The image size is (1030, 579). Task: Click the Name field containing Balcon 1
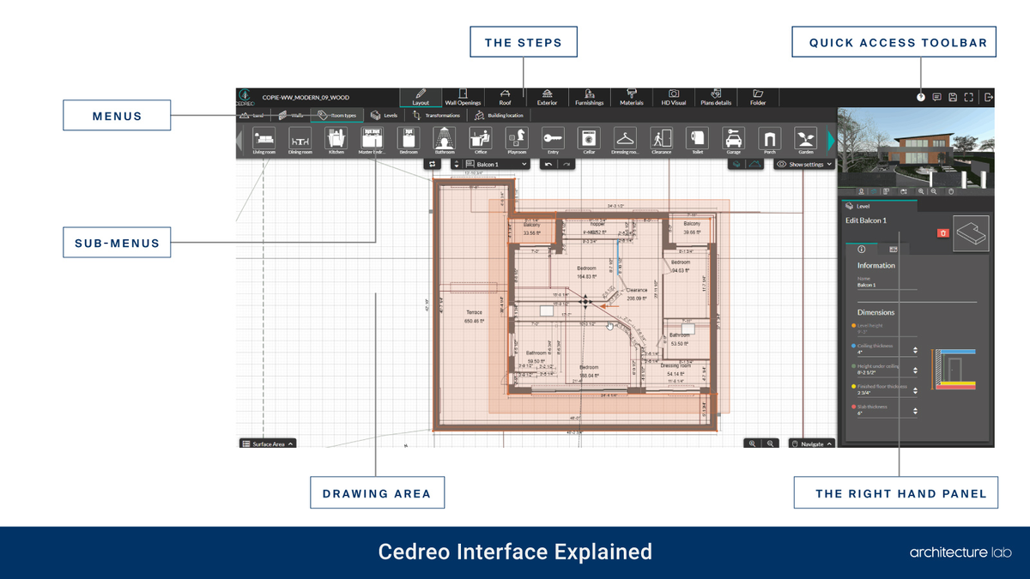[x=888, y=285]
